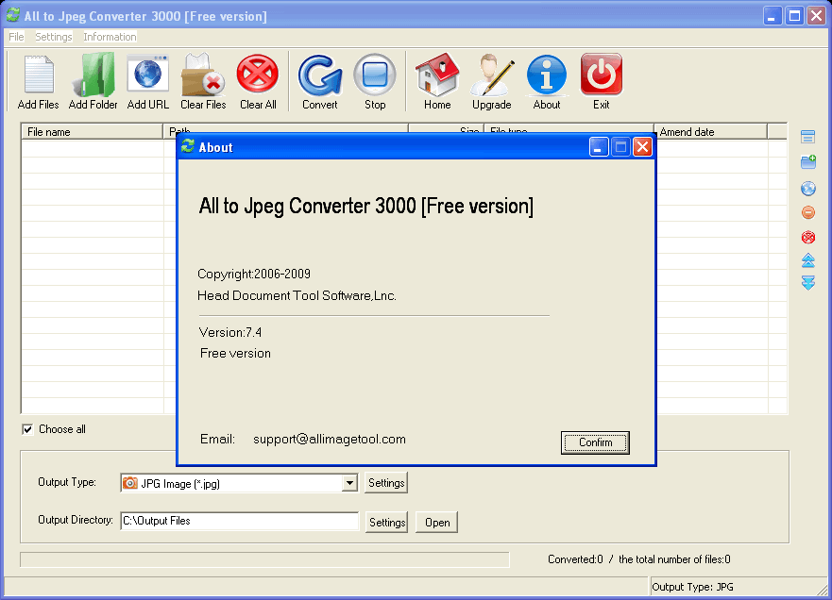Click the conversion progress bar

(x=263, y=557)
